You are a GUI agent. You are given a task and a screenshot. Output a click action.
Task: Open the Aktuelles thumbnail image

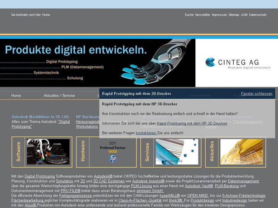coord(241,152)
